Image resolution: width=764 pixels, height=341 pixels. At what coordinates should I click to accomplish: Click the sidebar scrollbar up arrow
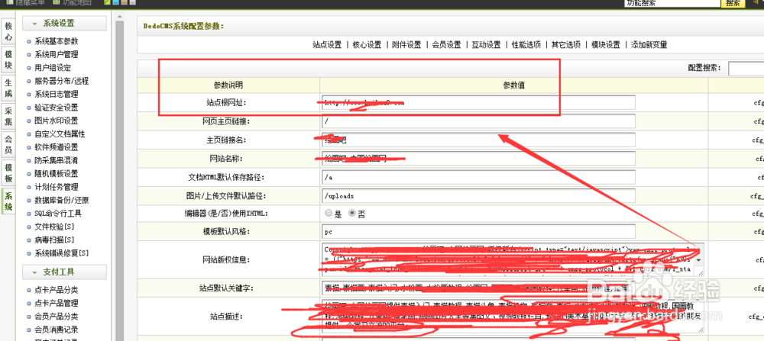[x=119, y=17]
